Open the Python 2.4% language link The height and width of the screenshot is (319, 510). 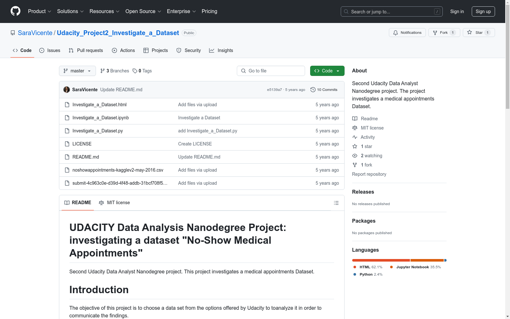tap(368, 274)
